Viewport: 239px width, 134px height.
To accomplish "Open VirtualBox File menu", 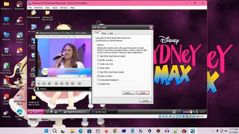I will pyautogui.click(x=30, y=7).
